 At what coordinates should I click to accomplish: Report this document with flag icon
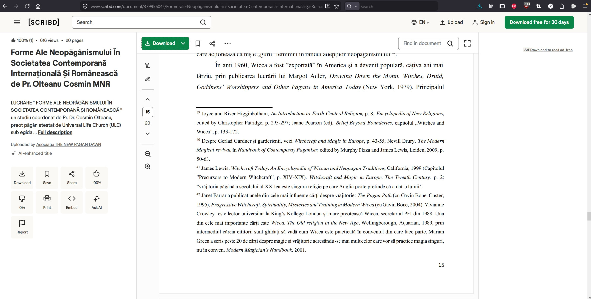[22, 227]
